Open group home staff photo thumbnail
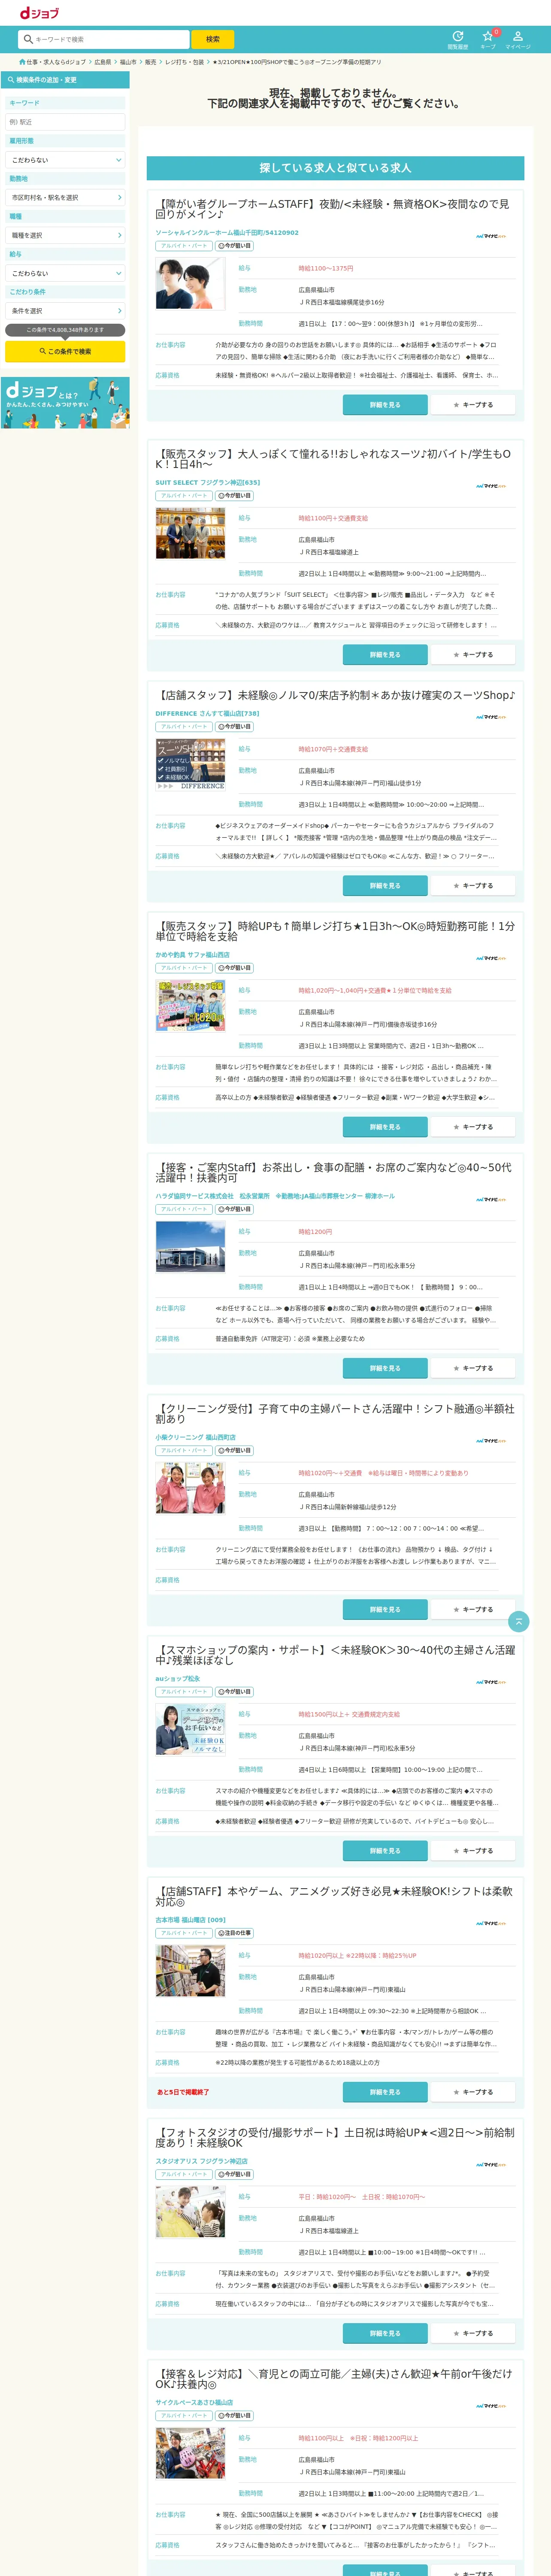The width and height of the screenshot is (551, 2576). (x=190, y=283)
